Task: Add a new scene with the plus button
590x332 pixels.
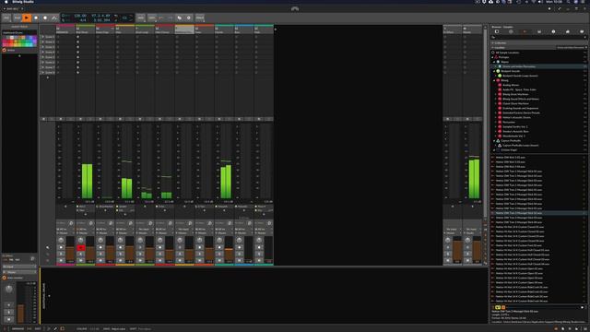Action: 48,77
